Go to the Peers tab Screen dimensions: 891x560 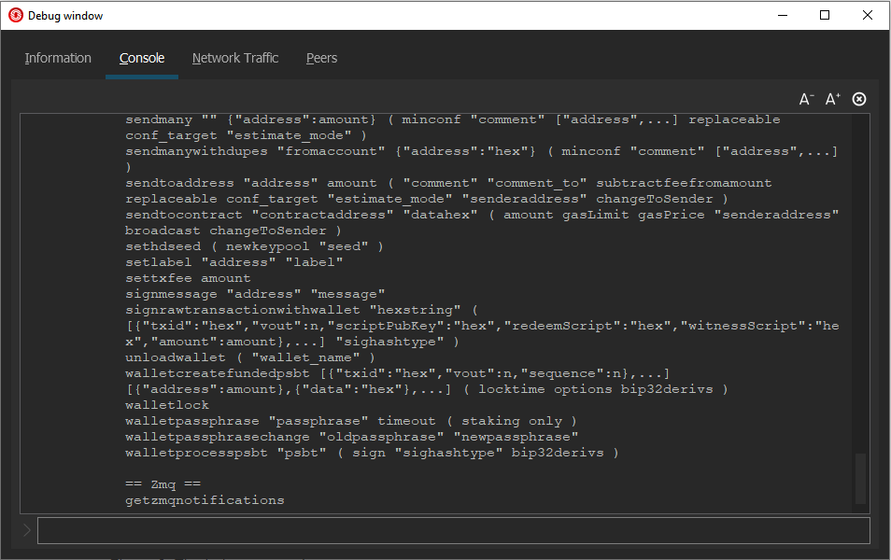(321, 58)
